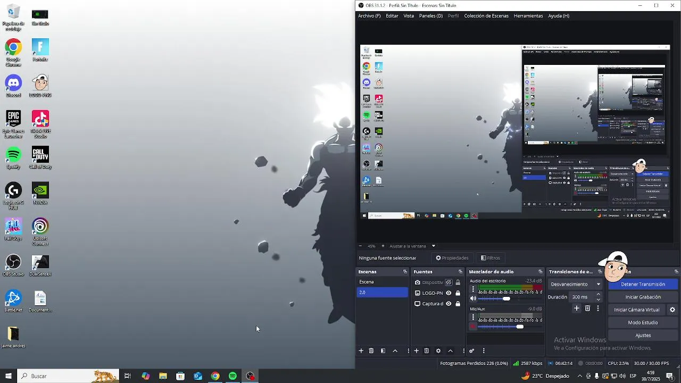Zoom in the preview with plus icon

383,246
